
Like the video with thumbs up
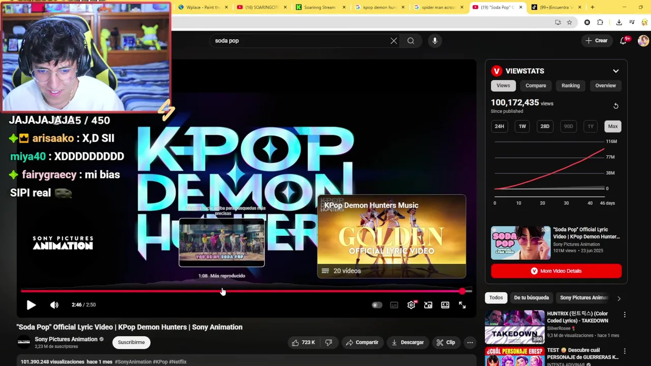303,343
